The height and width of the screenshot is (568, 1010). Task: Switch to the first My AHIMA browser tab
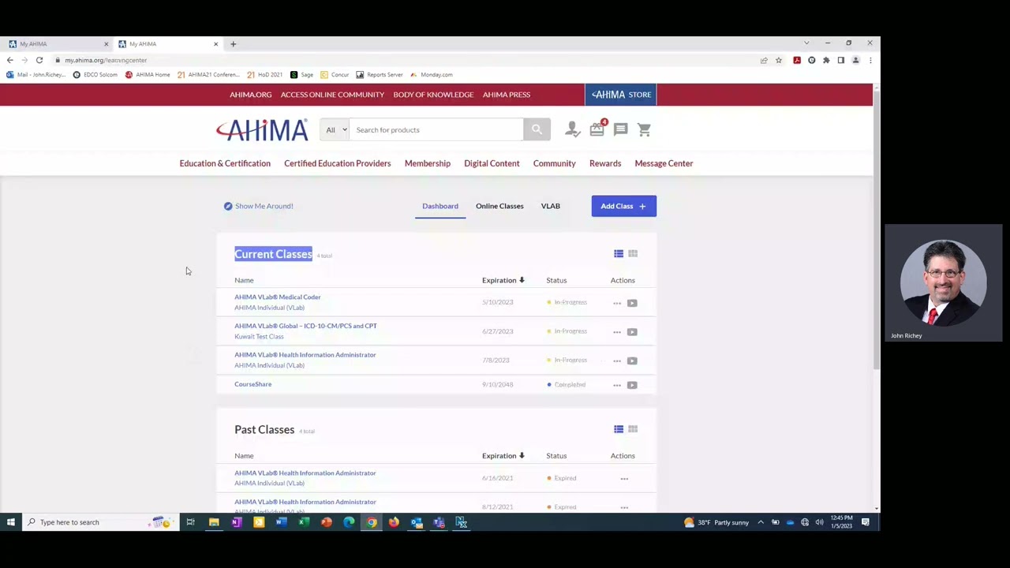(57, 43)
